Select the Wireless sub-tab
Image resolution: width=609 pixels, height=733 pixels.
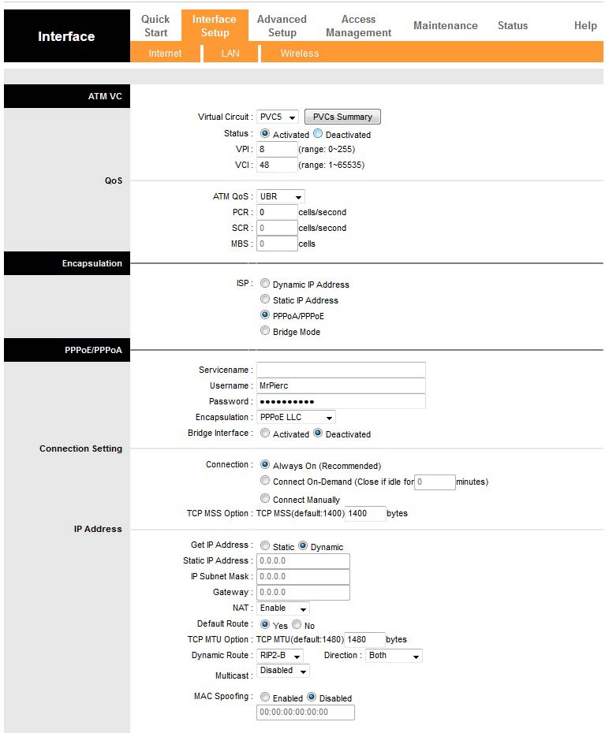click(299, 54)
